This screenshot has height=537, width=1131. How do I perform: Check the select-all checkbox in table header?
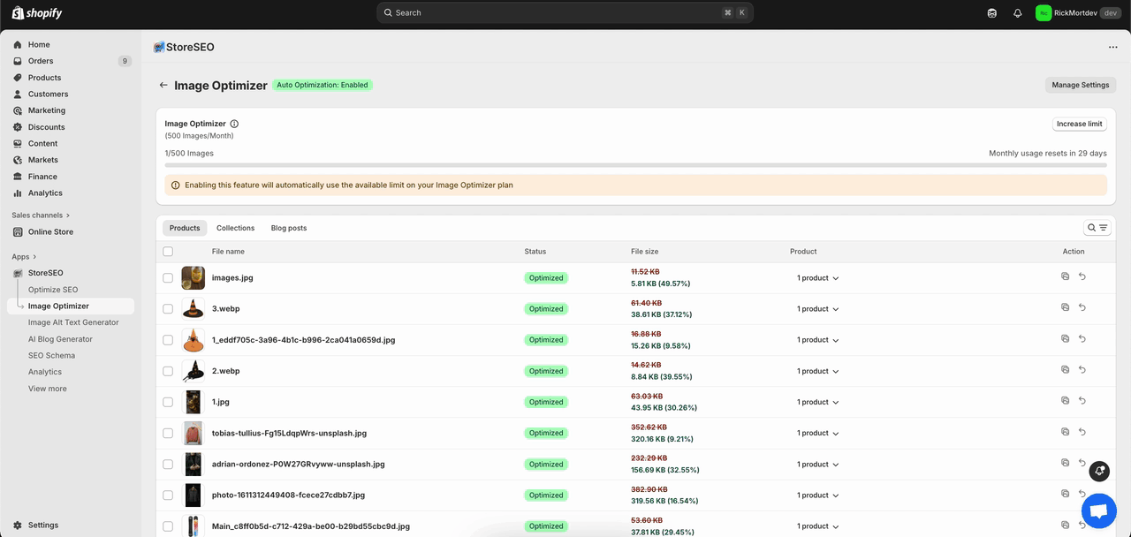(x=168, y=252)
